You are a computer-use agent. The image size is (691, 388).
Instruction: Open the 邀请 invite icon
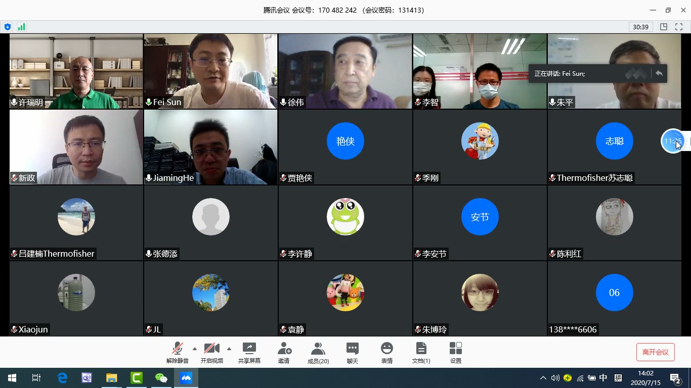click(284, 353)
